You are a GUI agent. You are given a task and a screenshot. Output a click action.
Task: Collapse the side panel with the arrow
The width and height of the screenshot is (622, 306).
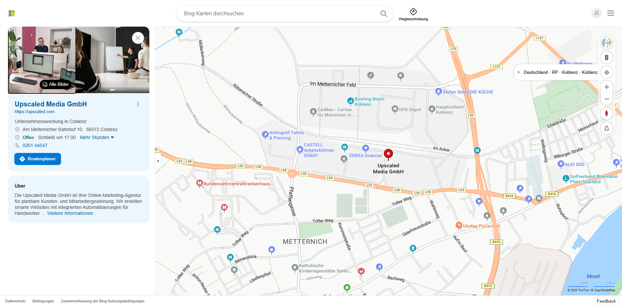[158, 161]
